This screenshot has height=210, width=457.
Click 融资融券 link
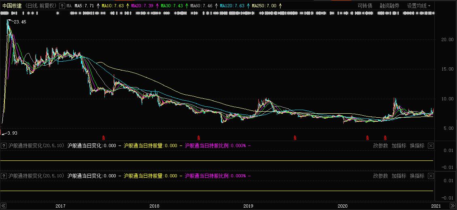[x=389, y=6]
